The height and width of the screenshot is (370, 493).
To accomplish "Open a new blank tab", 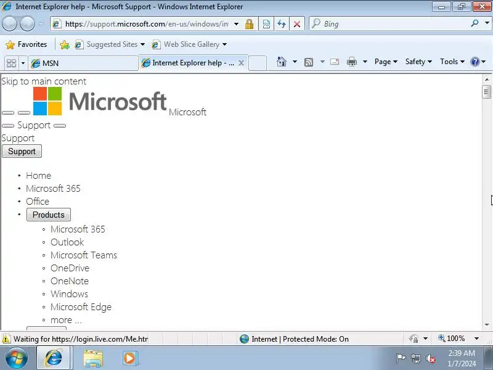I will click(x=258, y=64).
